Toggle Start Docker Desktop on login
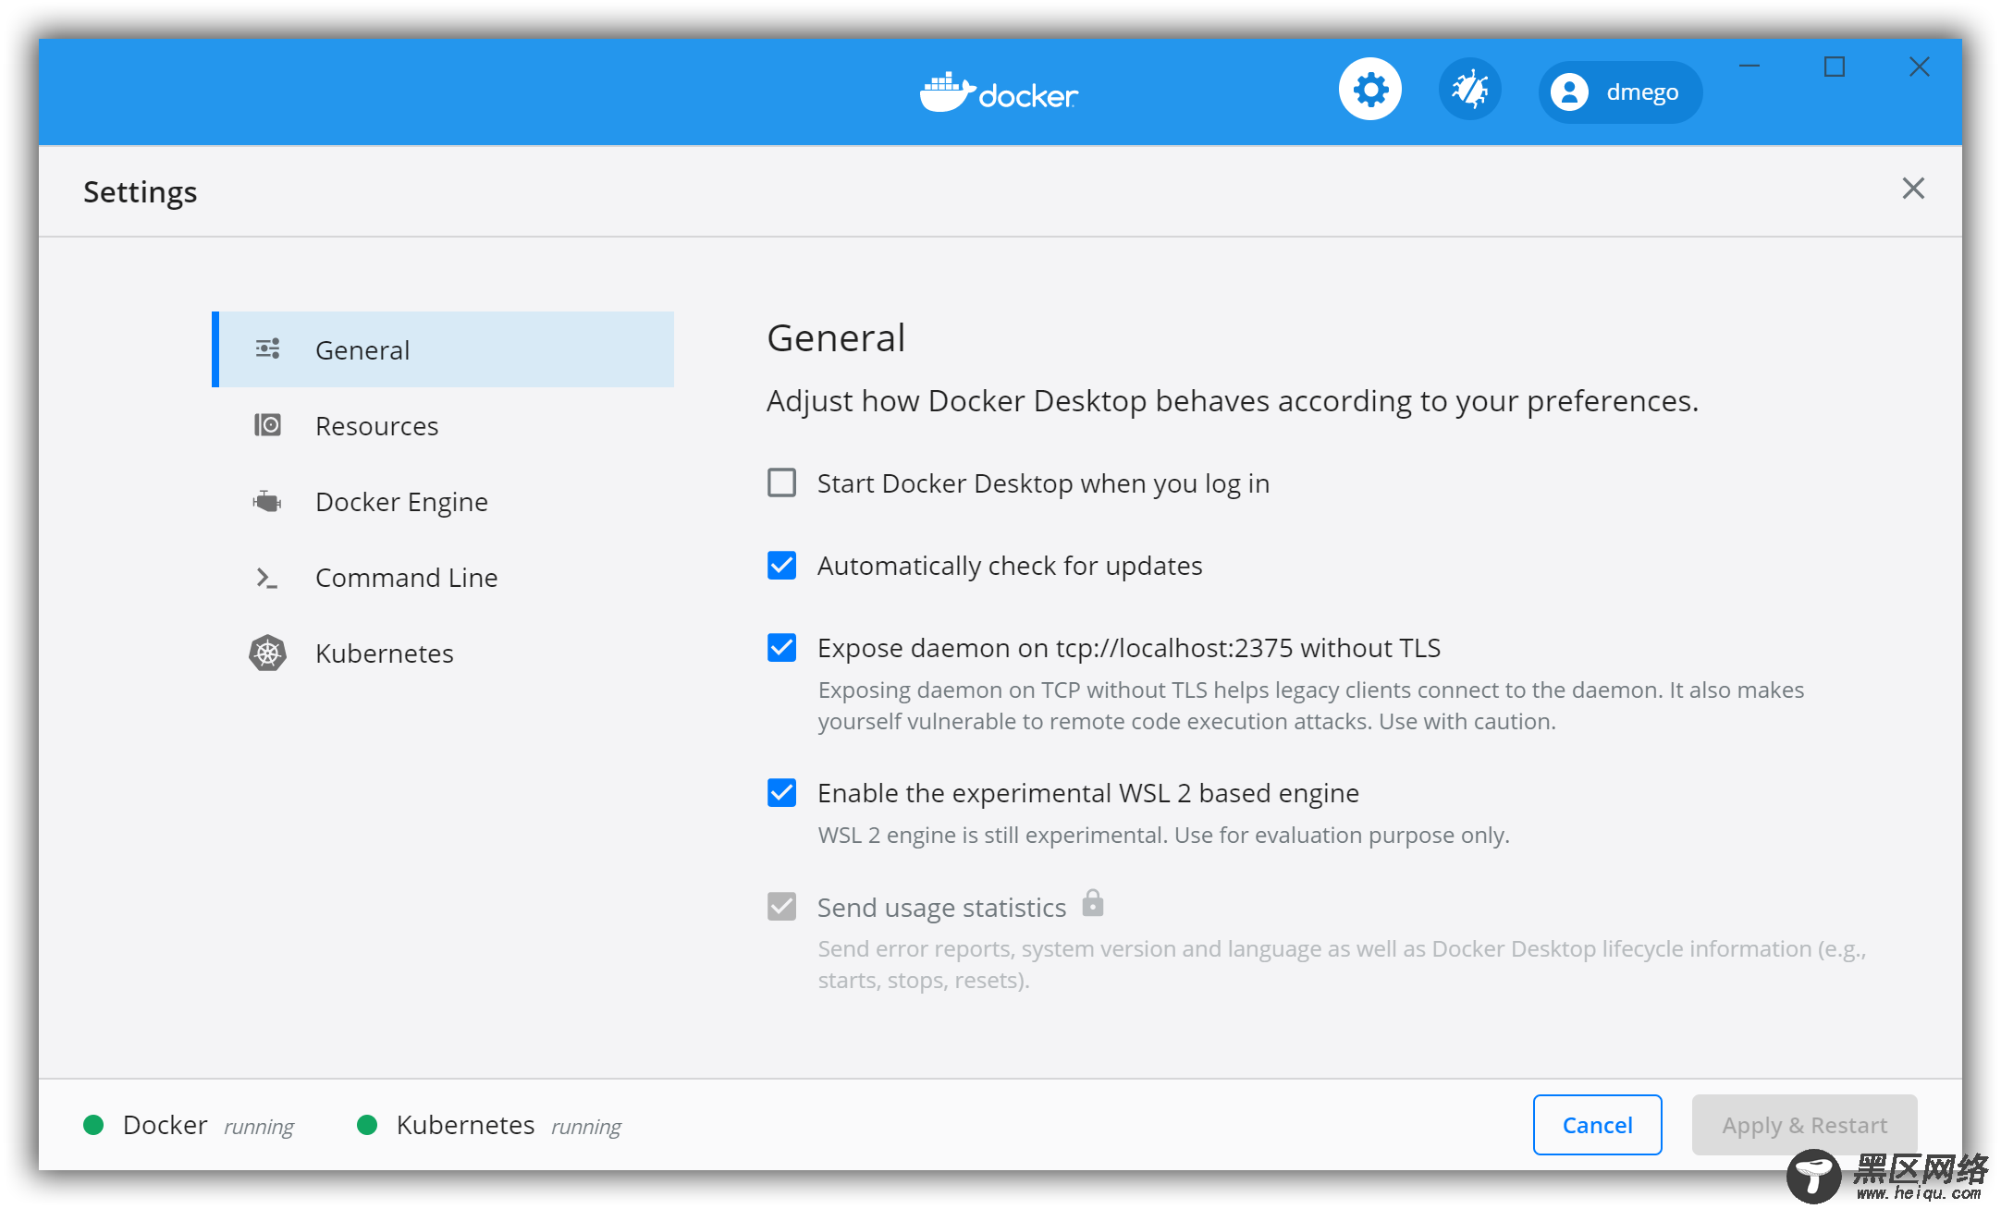The height and width of the screenshot is (1209, 2001). [x=783, y=483]
